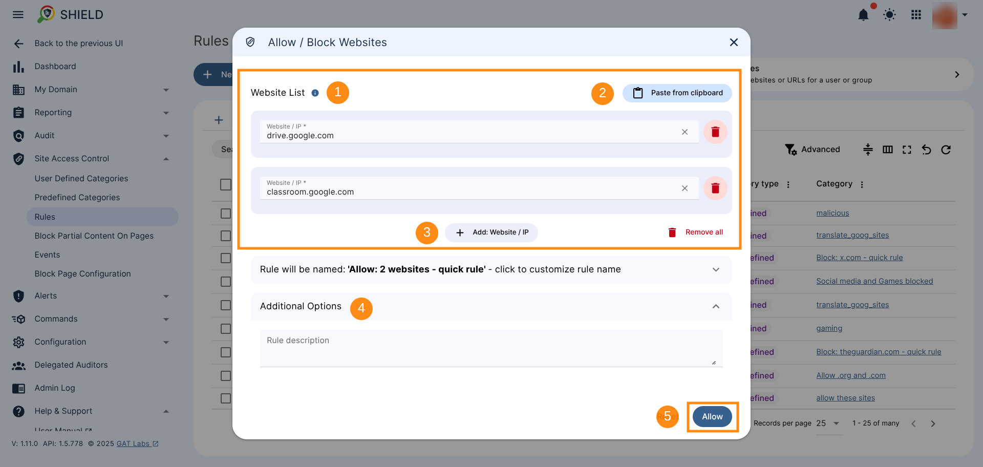The height and width of the screenshot is (467, 983).
Task: Click into the Rule description field
Action: click(x=490, y=348)
